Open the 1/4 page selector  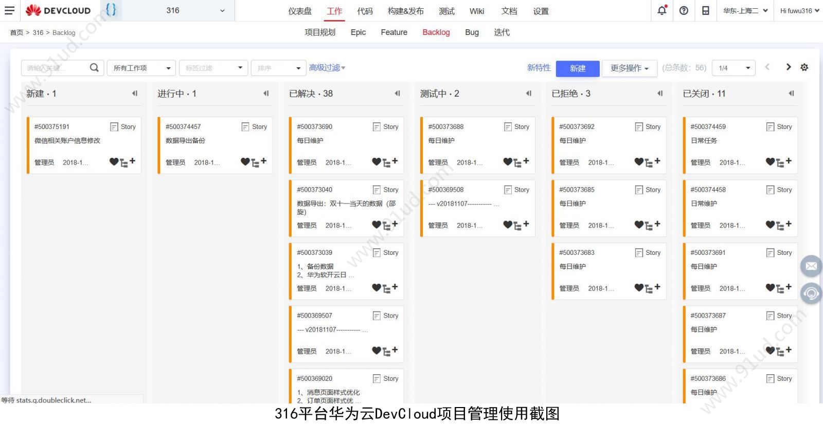734,68
